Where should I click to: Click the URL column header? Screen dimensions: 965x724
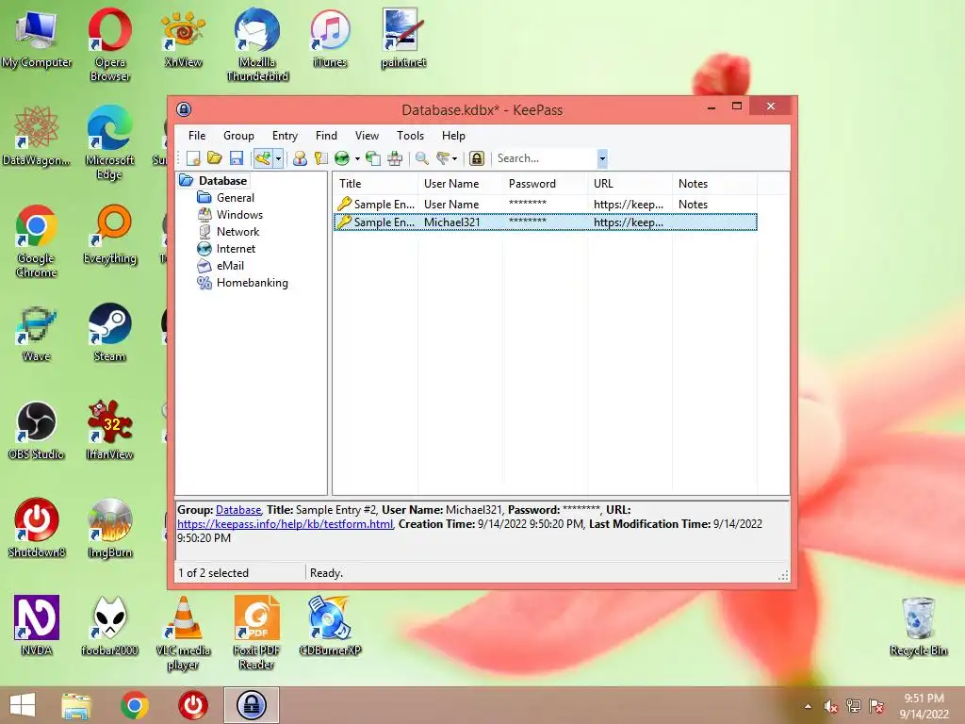(x=630, y=184)
